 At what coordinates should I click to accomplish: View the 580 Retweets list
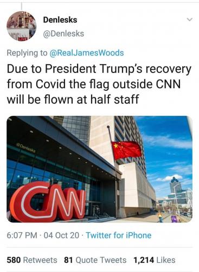tap(32, 260)
